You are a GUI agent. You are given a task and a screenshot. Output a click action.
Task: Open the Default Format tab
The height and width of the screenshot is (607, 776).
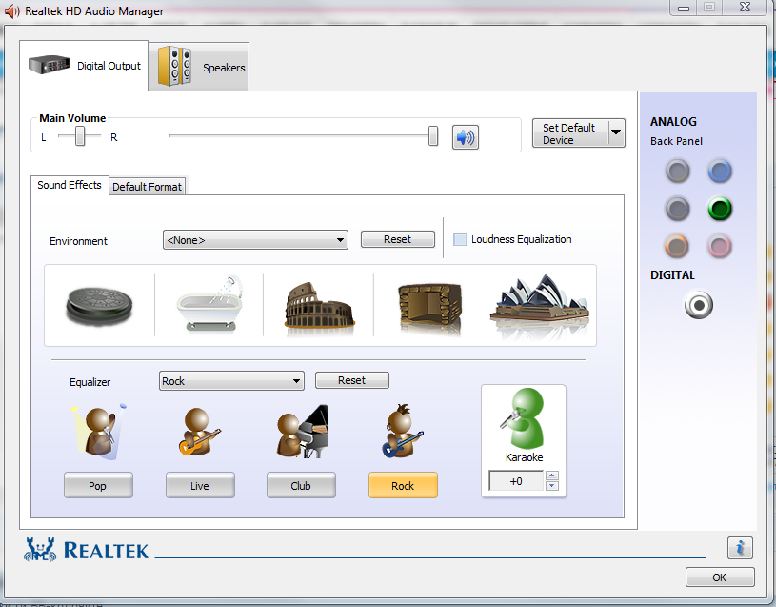pyautogui.click(x=147, y=187)
